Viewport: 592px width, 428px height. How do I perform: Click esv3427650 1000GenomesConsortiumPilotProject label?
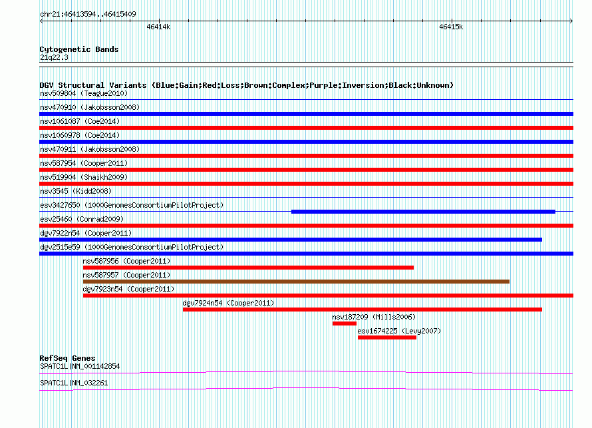(132, 205)
